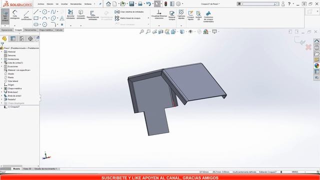Open the Edición menu
The height and width of the screenshot is (180, 320).
[50, 4]
